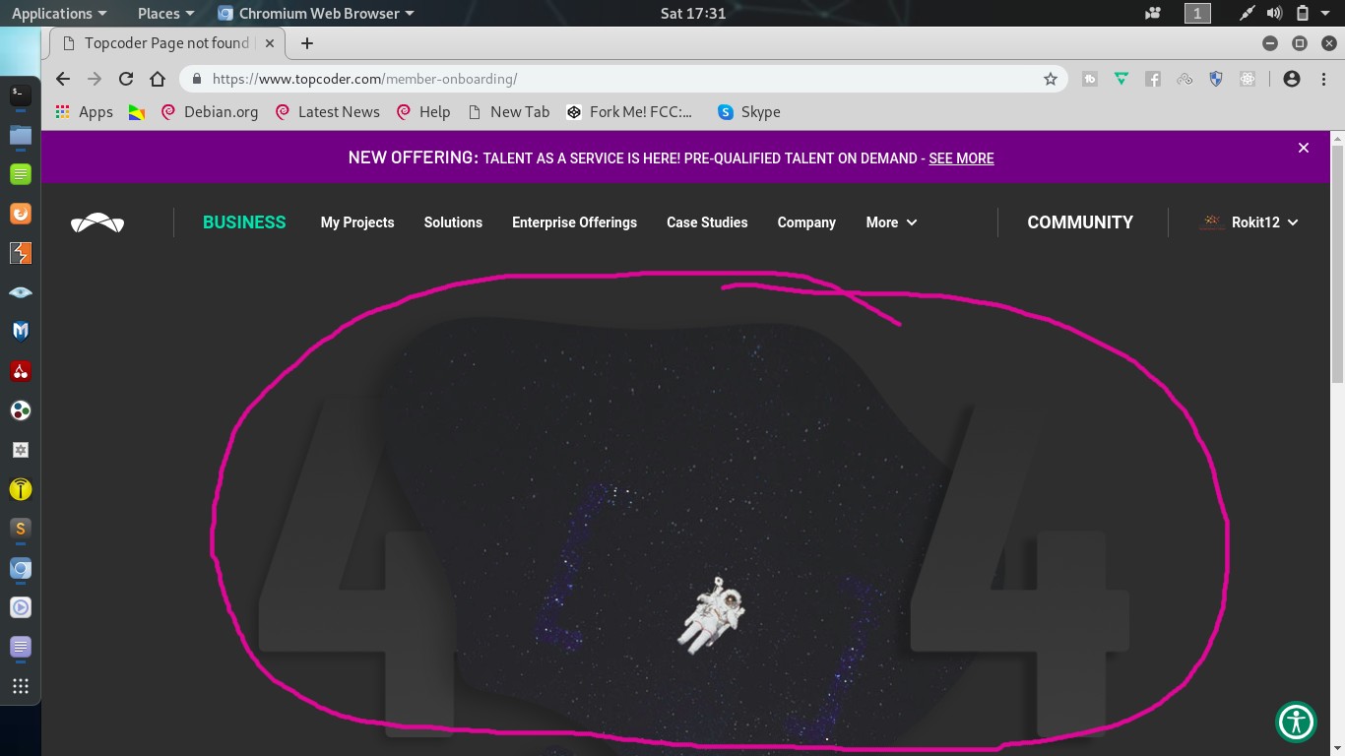
Task: Open the Chromium three-dot menu
Action: click(x=1322, y=79)
